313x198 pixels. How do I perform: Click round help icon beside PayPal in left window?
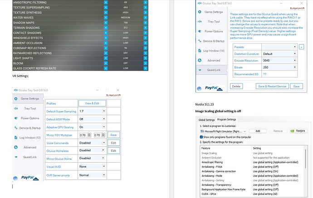coord(15,178)
